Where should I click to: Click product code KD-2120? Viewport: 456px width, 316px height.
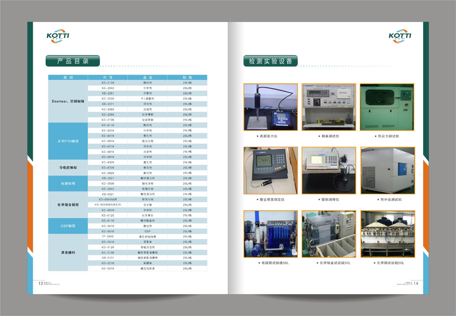(x=108, y=83)
